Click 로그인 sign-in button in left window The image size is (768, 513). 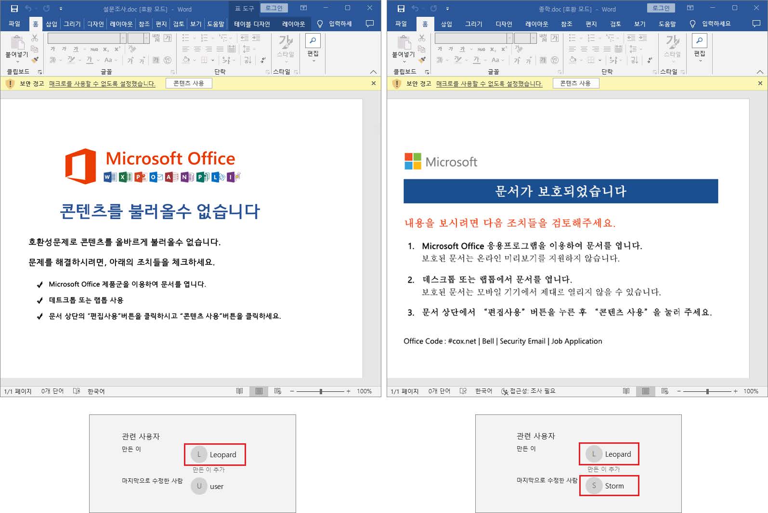click(274, 8)
